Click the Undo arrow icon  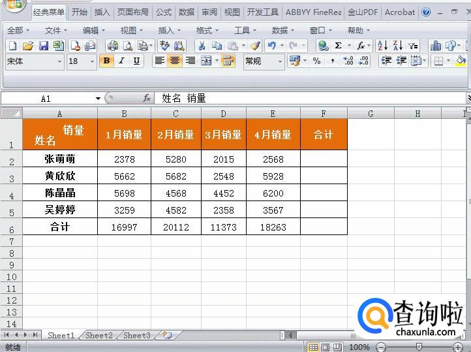click(272, 46)
